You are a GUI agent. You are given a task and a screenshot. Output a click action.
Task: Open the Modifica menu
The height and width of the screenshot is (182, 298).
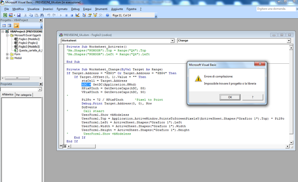pyautogui.click(x=18, y=9)
